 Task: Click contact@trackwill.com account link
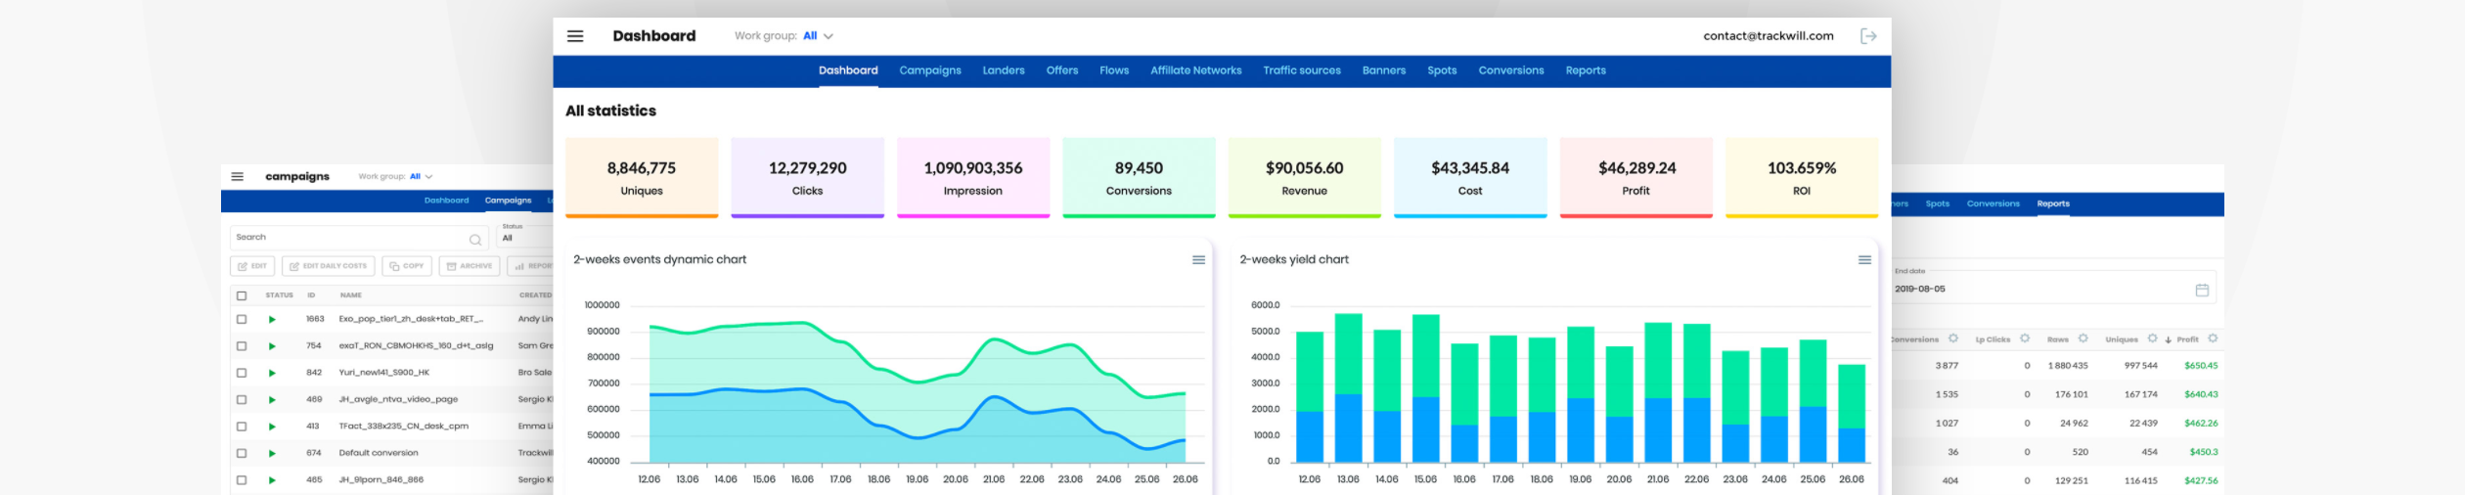pyautogui.click(x=1769, y=36)
